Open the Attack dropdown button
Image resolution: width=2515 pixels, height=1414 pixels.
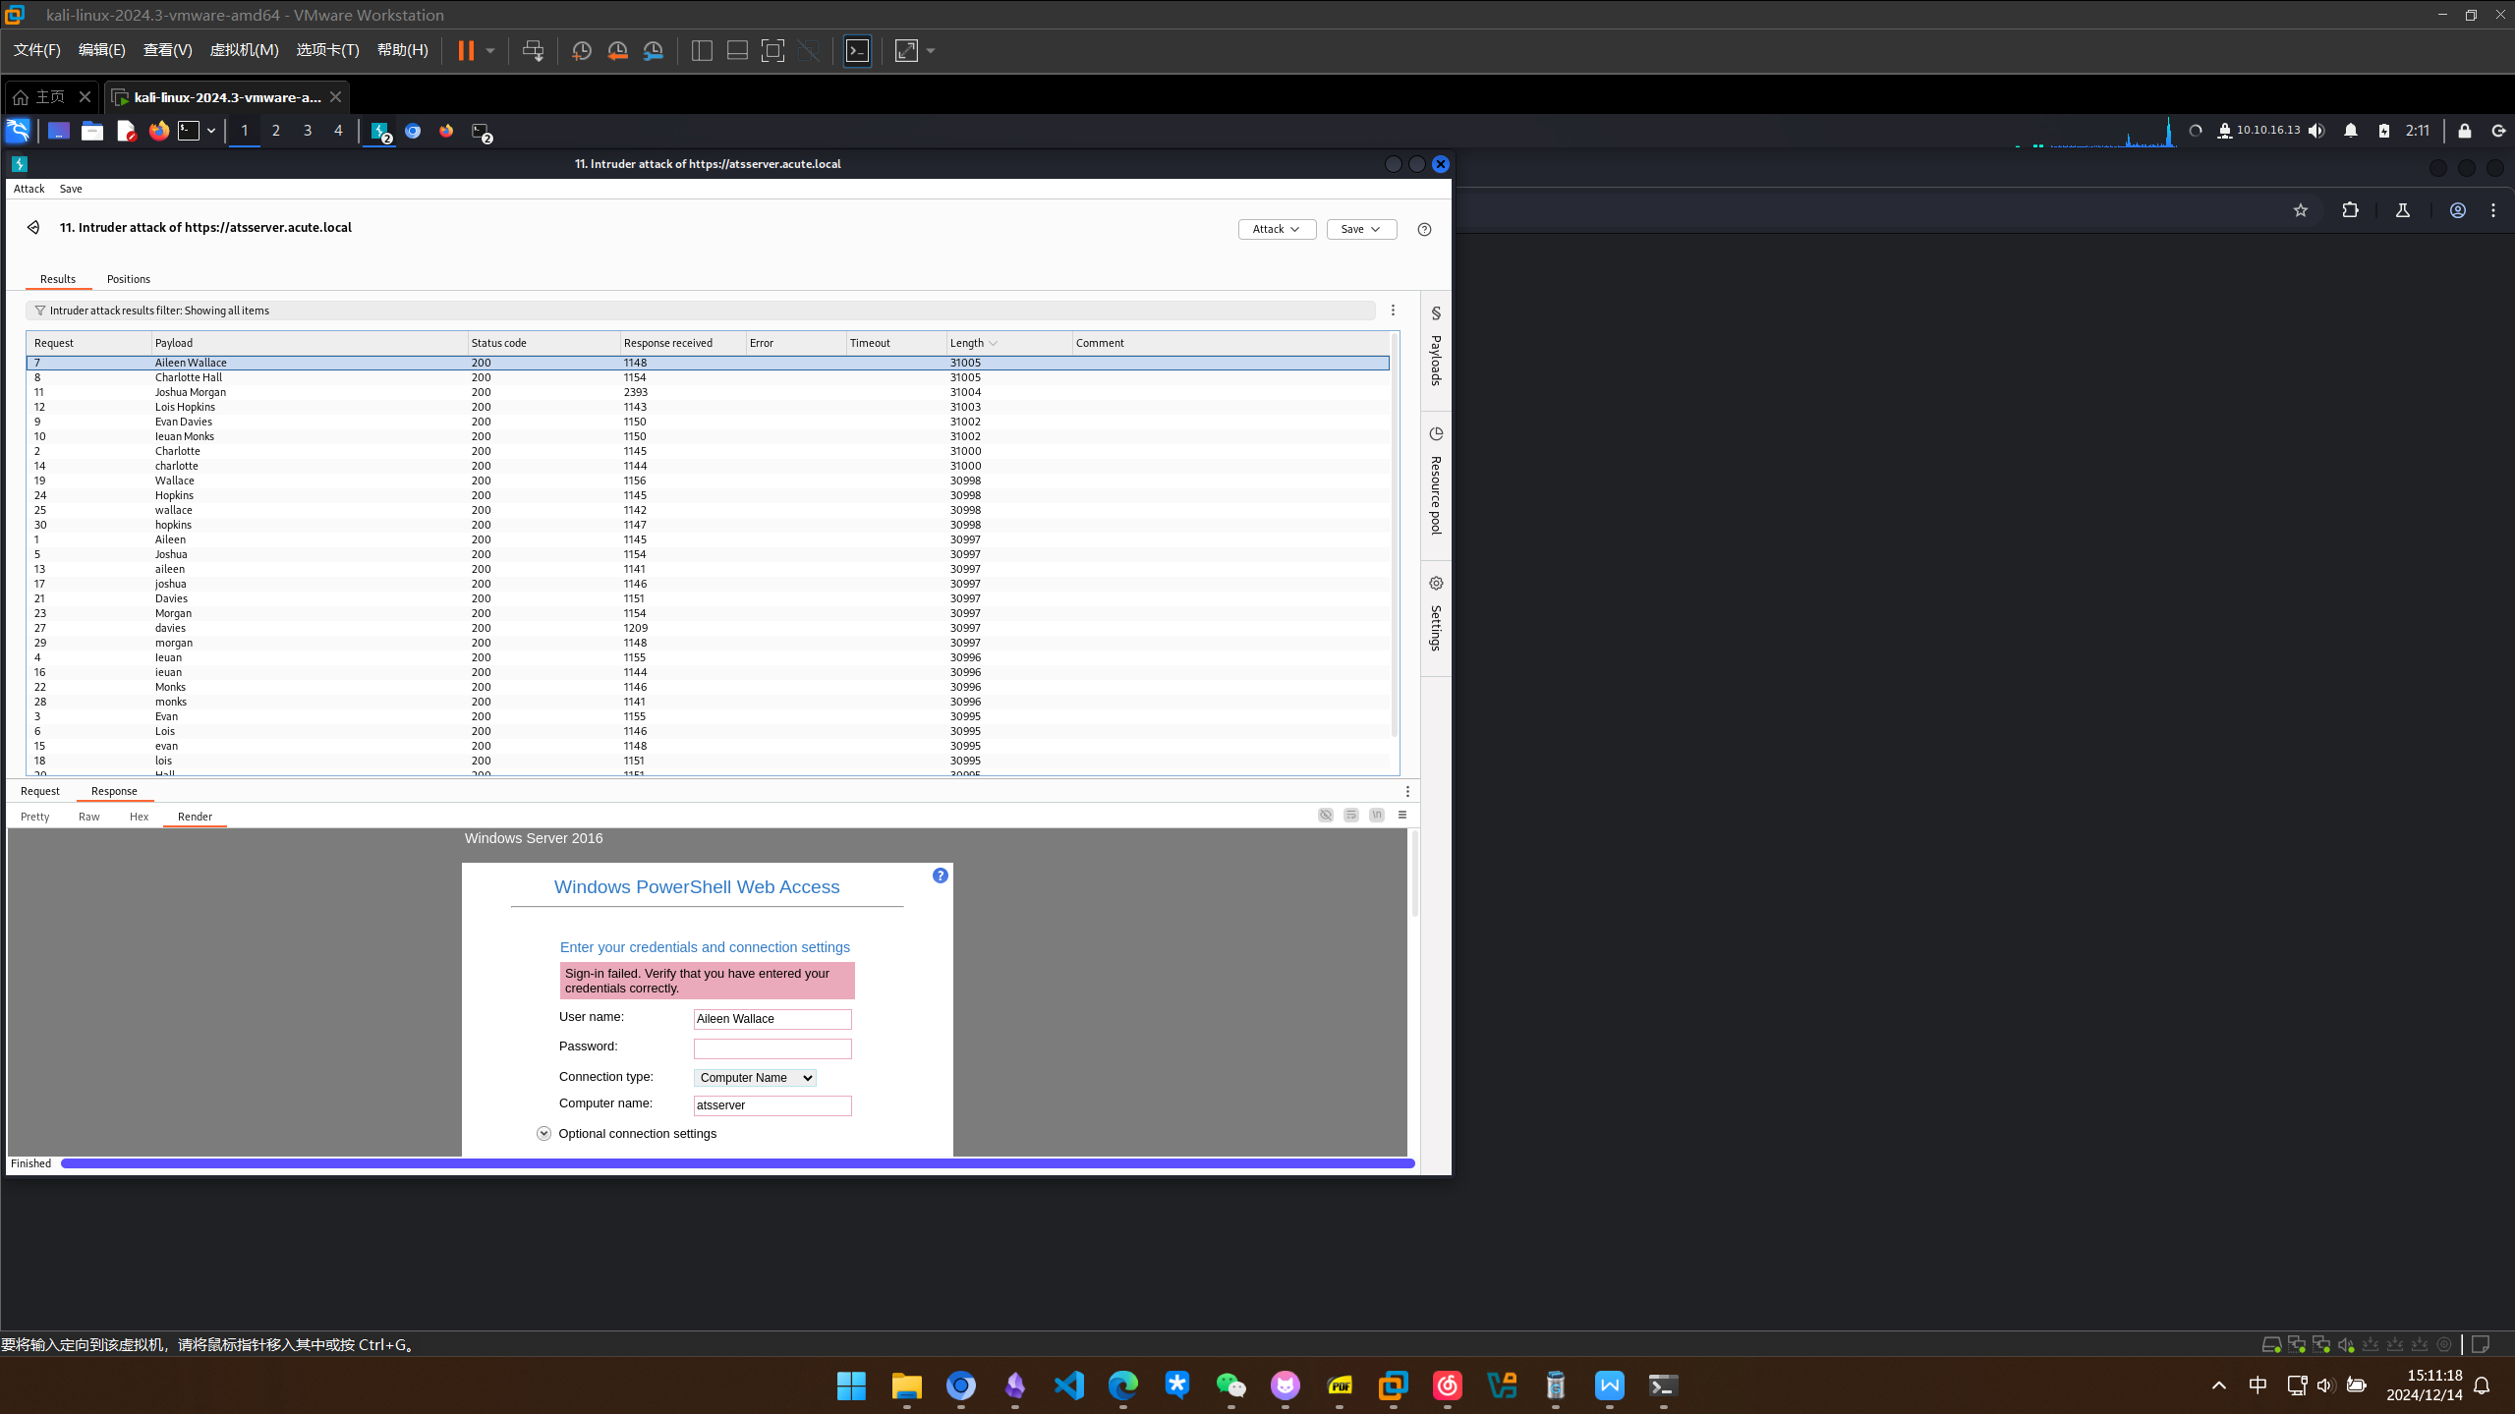coord(1277,229)
